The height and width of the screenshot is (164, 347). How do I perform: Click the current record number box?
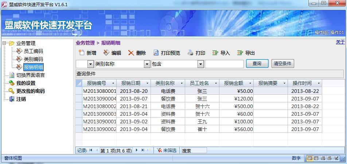click(116, 151)
